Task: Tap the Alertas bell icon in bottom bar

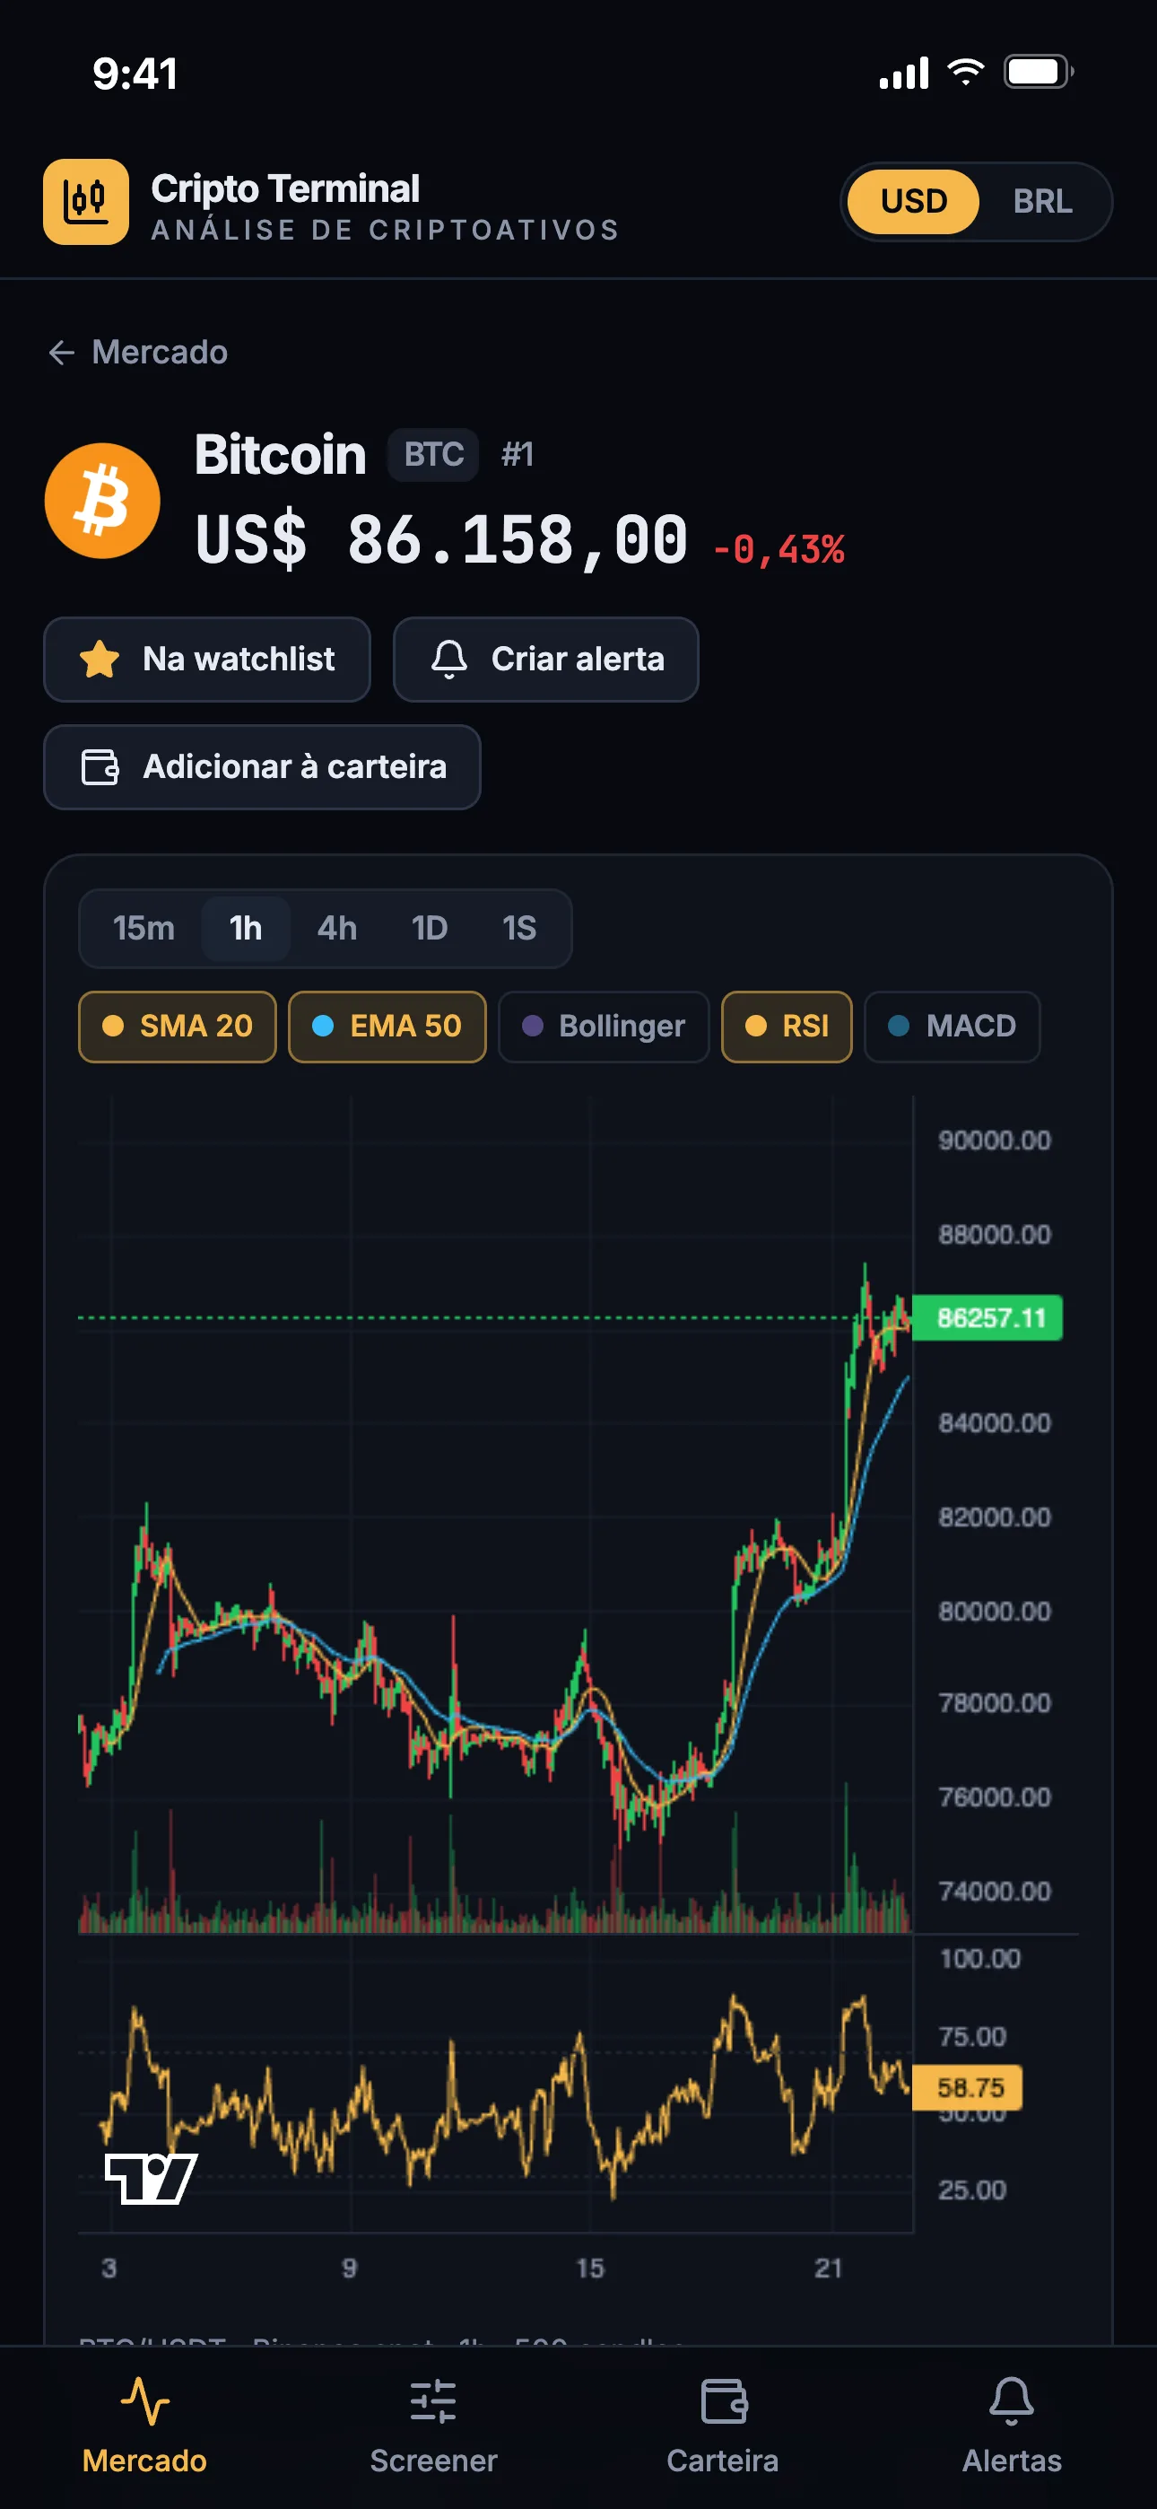Action: click(1012, 2401)
